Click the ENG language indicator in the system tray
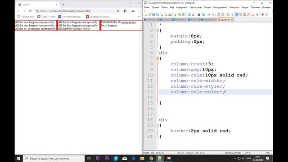 (248, 158)
